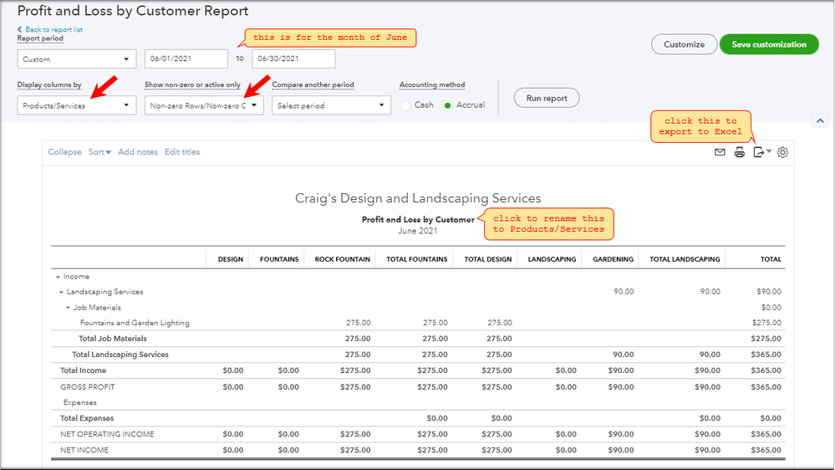Image resolution: width=835 pixels, height=470 pixels.
Task: Open report settings gear icon
Action: pos(782,152)
